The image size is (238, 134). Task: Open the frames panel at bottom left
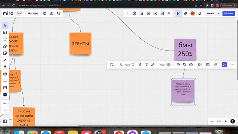[x=5, y=121]
